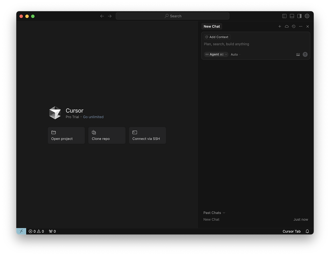Click the cloud agents icon
This screenshot has height=256, width=330.
[x=287, y=26]
